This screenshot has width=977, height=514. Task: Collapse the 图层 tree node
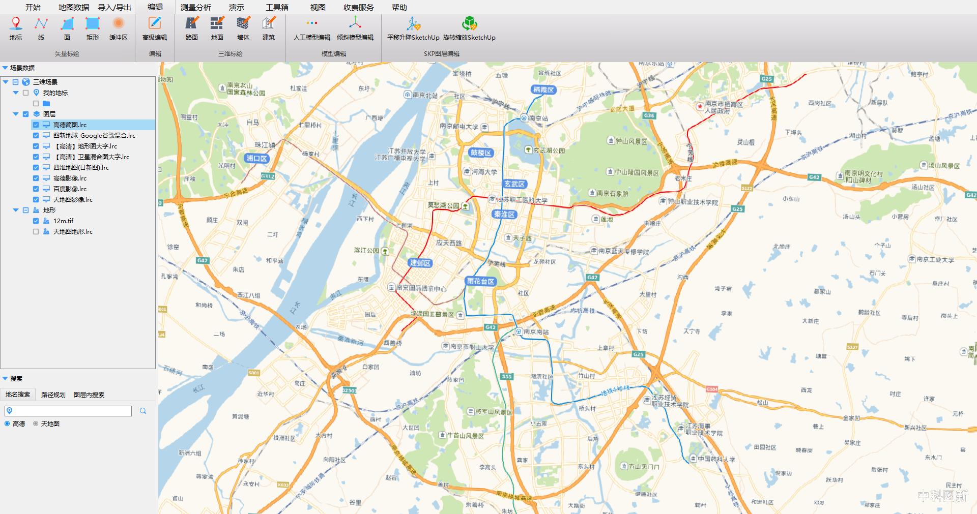click(x=16, y=114)
